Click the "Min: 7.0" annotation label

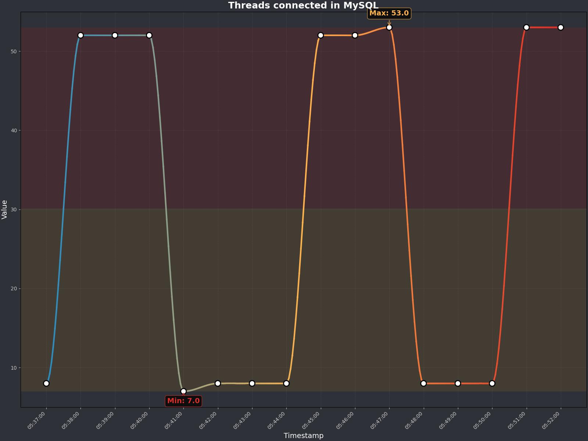pos(183,401)
